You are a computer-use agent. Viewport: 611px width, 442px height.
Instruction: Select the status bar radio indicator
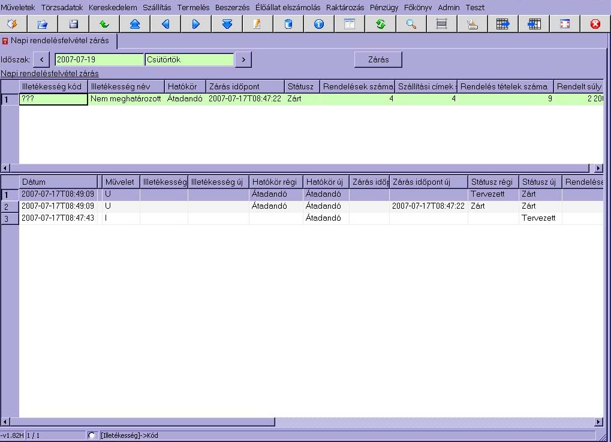[92, 435]
